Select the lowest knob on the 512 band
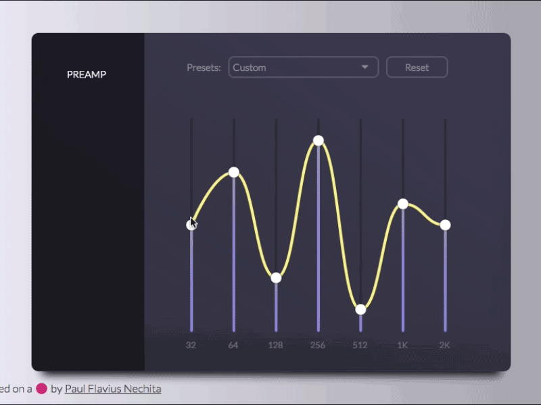The width and height of the screenshot is (541, 405). 360,308
